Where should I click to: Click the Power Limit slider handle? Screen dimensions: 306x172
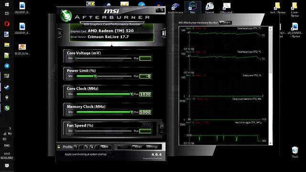(95, 76)
